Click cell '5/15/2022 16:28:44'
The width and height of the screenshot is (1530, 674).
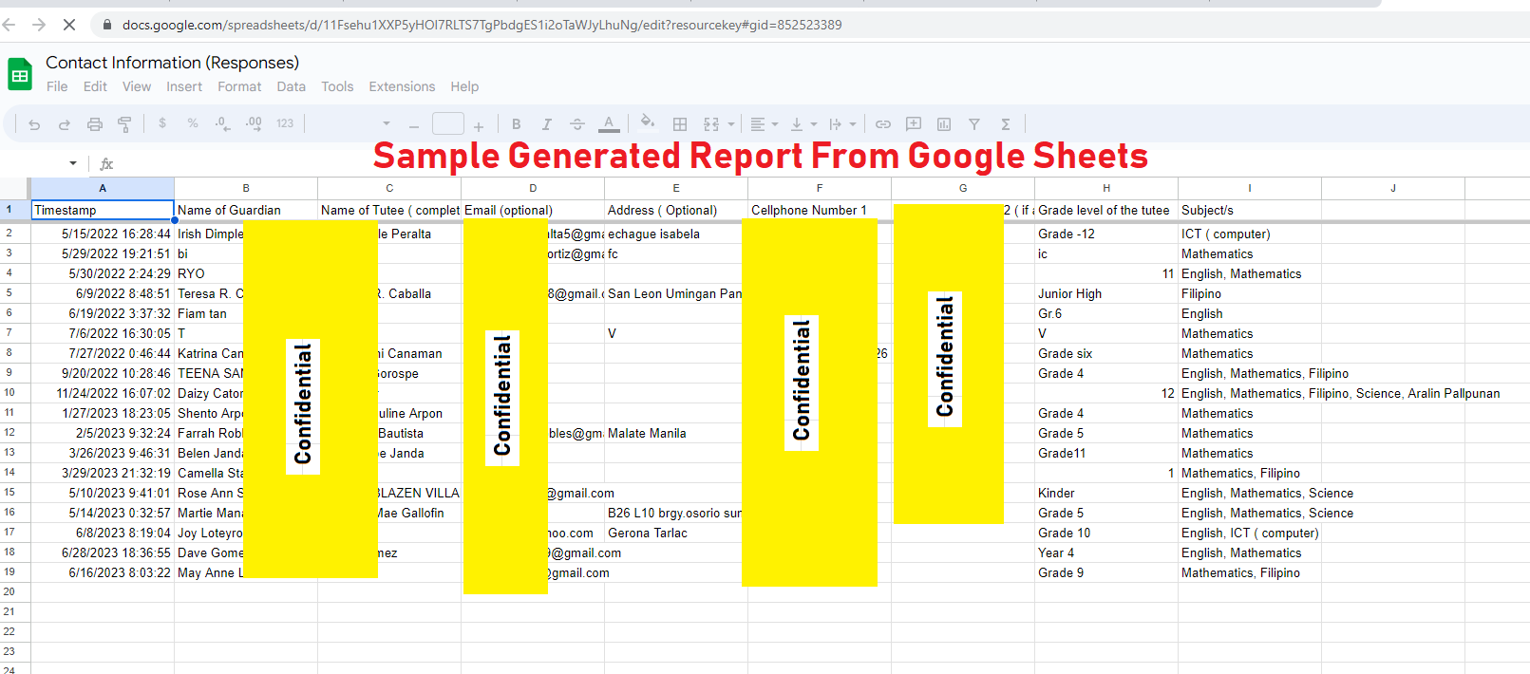(103, 234)
